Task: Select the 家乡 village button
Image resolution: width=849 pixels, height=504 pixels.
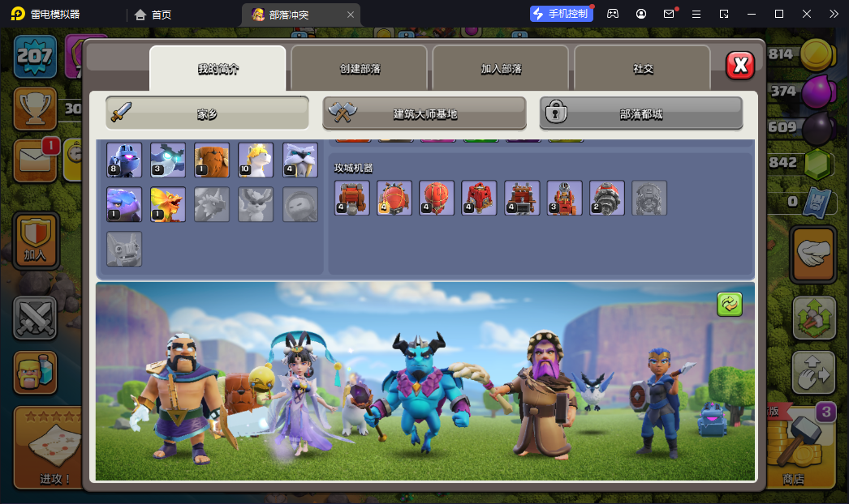Action: [x=207, y=113]
